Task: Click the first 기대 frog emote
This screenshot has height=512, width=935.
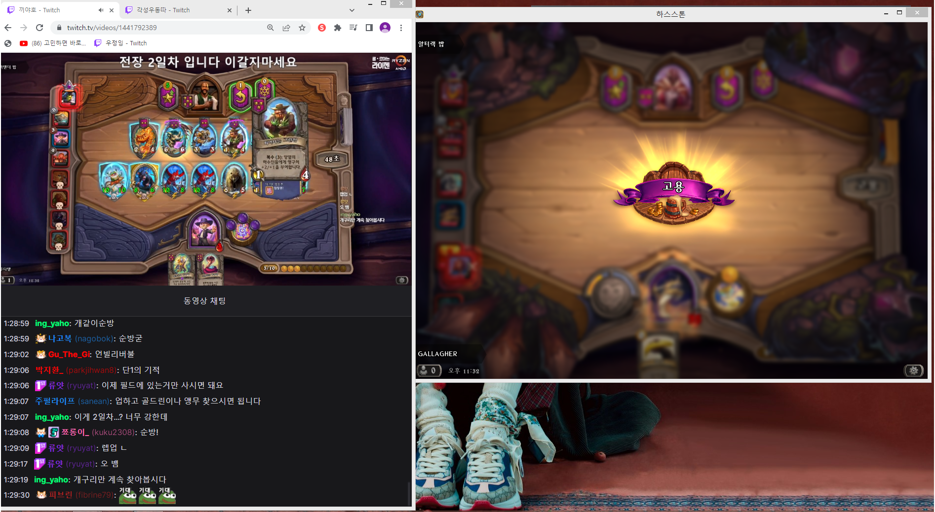Action: [128, 496]
